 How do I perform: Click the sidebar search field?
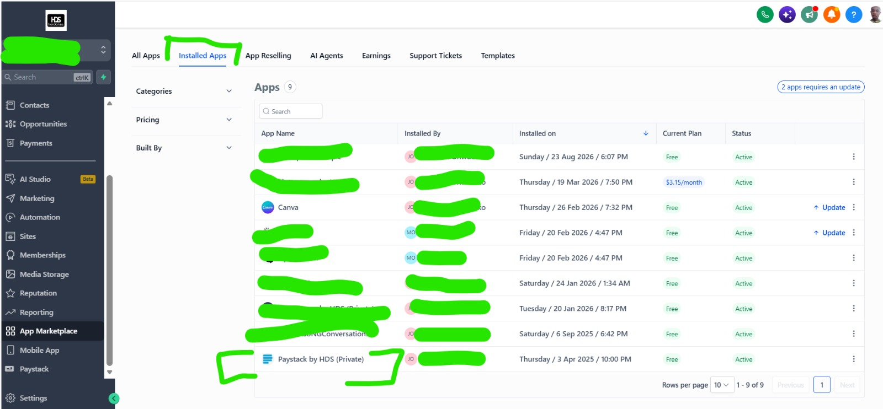47,77
